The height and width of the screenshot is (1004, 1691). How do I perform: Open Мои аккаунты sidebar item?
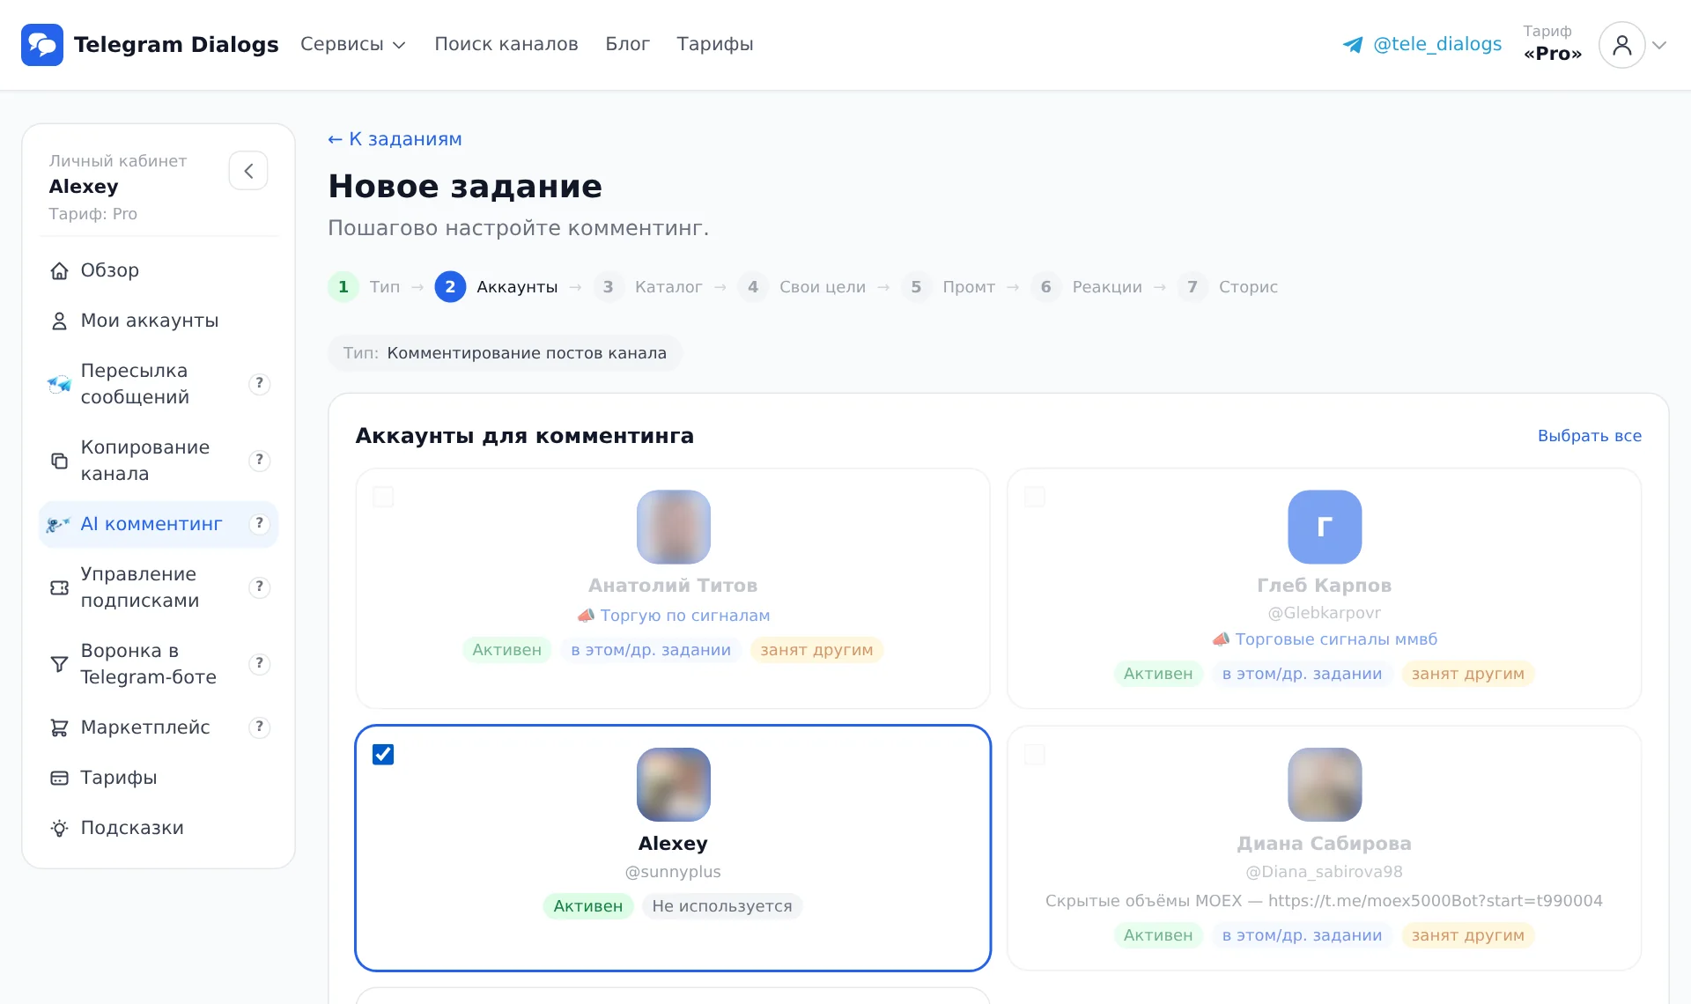[x=159, y=321]
